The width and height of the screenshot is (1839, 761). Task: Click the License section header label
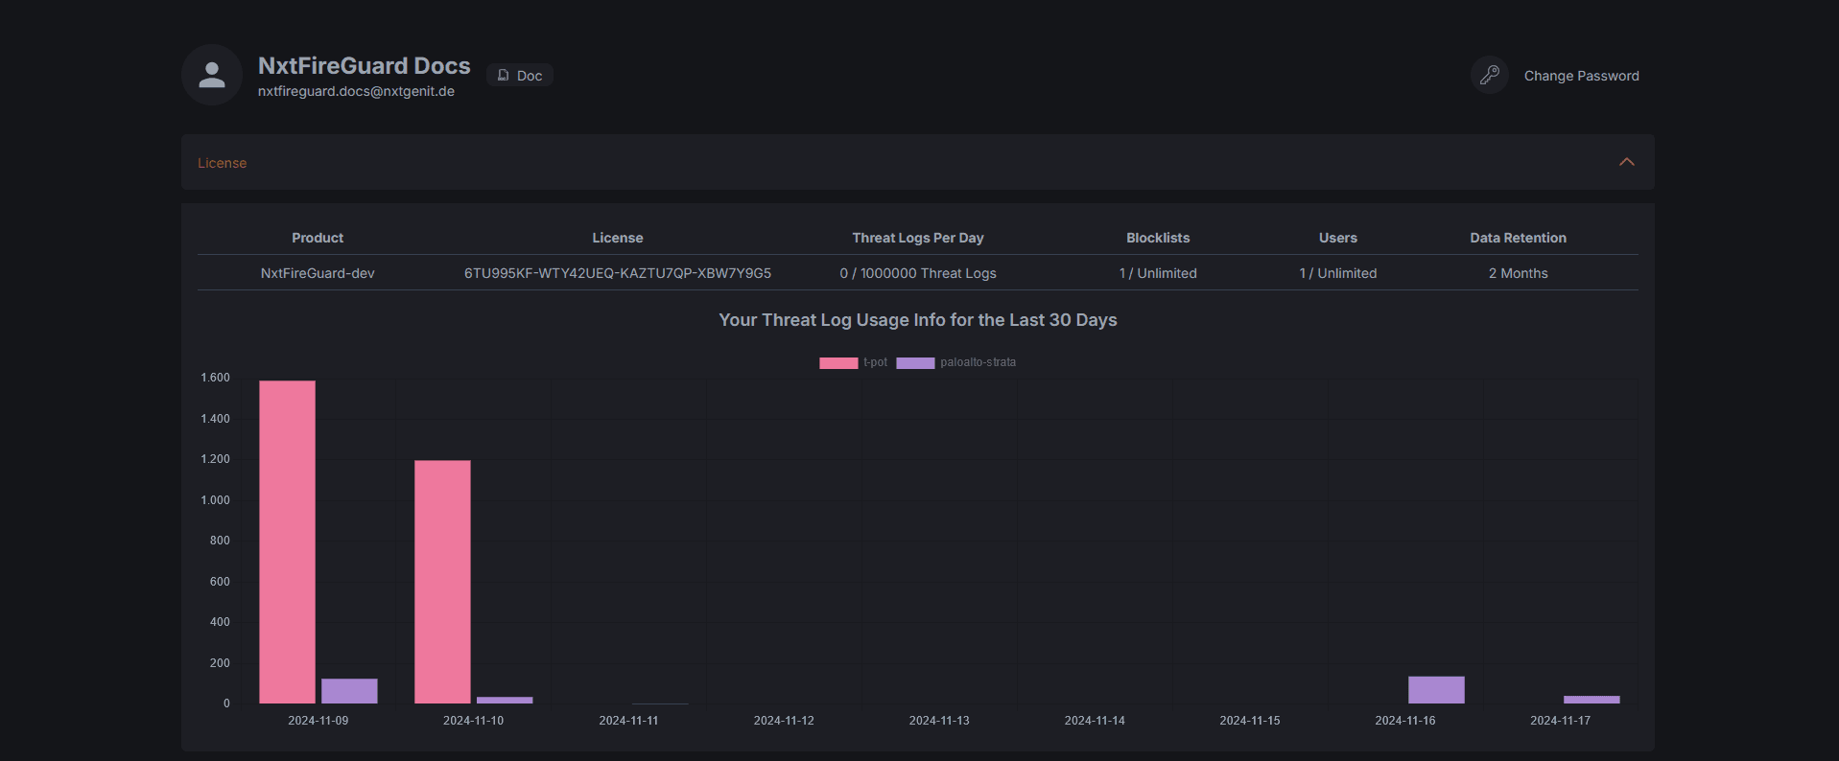click(x=222, y=163)
